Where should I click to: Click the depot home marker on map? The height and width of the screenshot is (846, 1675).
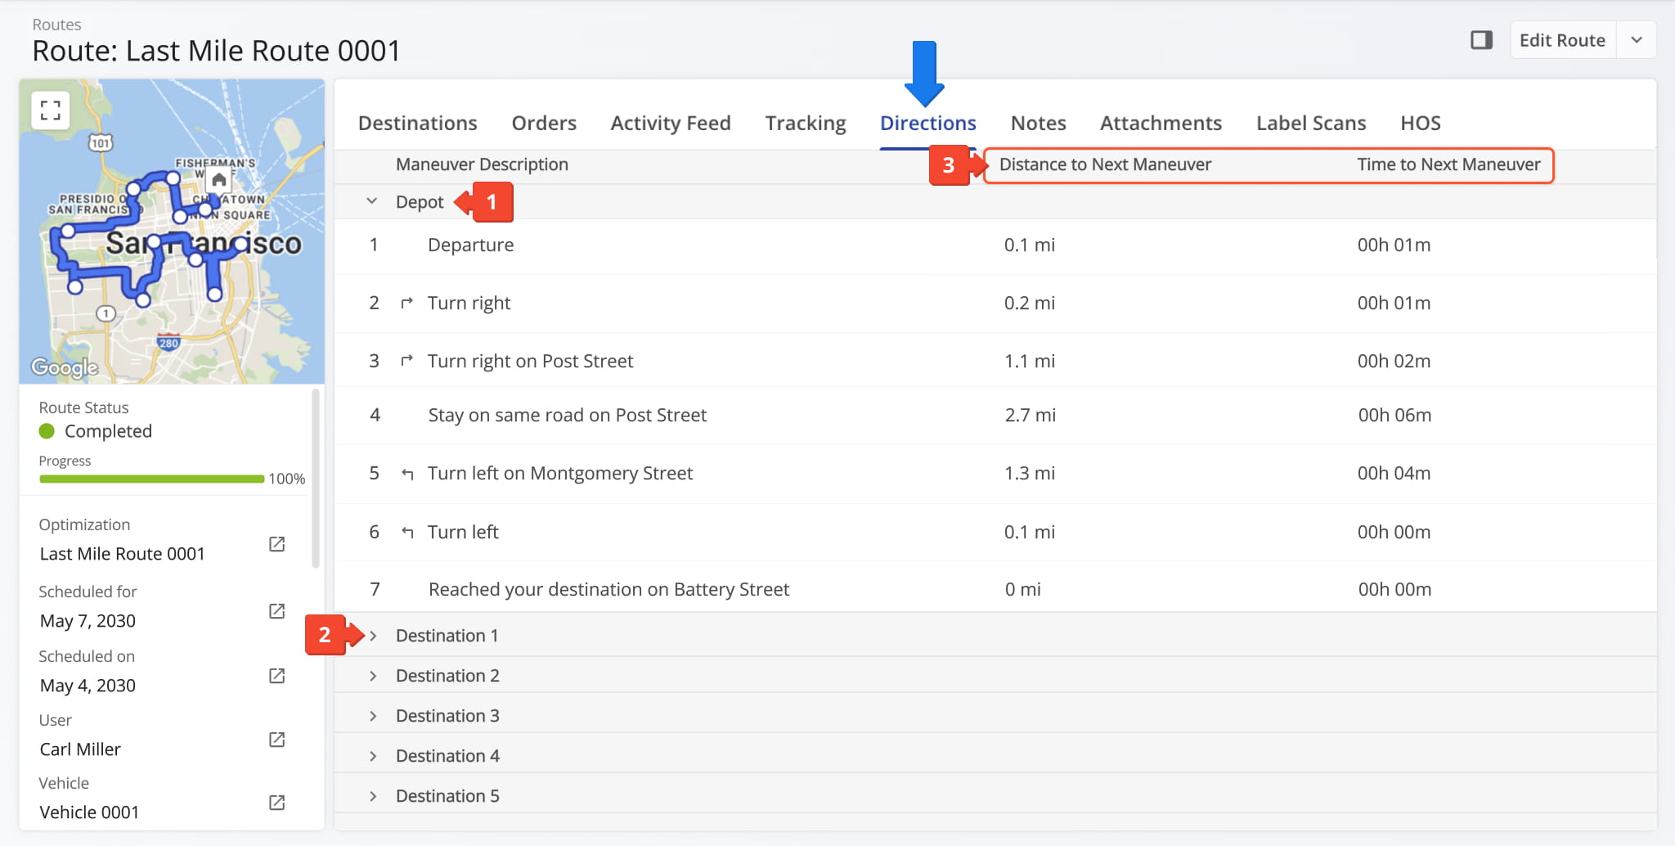(218, 180)
